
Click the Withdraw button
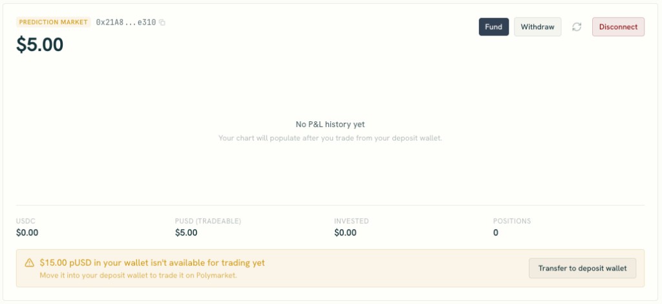coord(537,26)
